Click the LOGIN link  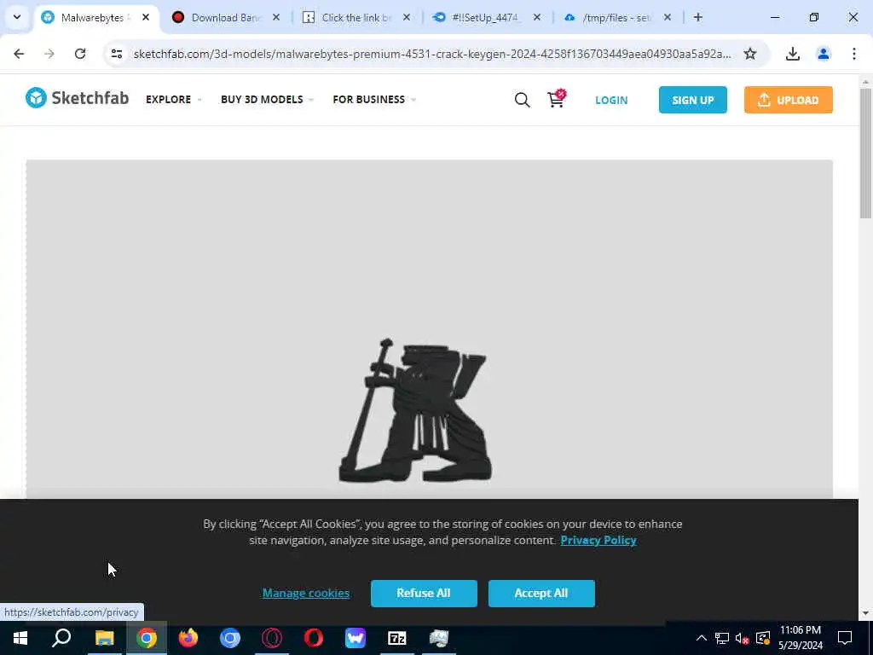(x=611, y=101)
